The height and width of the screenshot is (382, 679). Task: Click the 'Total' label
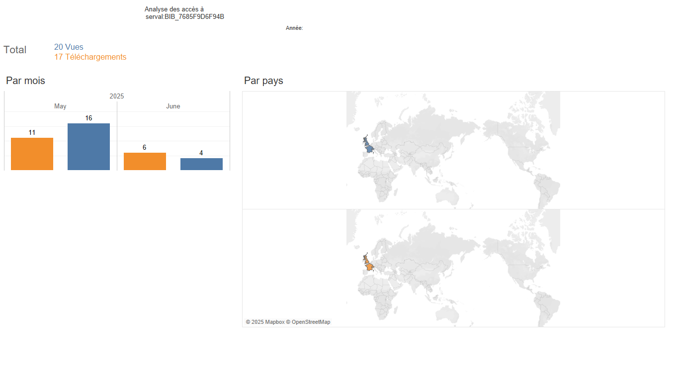(x=15, y=50)
